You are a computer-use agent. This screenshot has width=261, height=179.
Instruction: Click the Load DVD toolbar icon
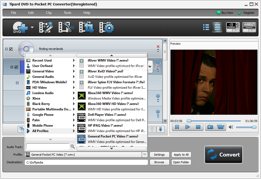pos(20,27)
